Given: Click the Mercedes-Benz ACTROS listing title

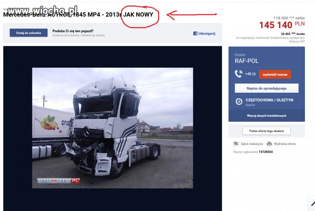Looking at the screenshot, I should click(78, 14).
